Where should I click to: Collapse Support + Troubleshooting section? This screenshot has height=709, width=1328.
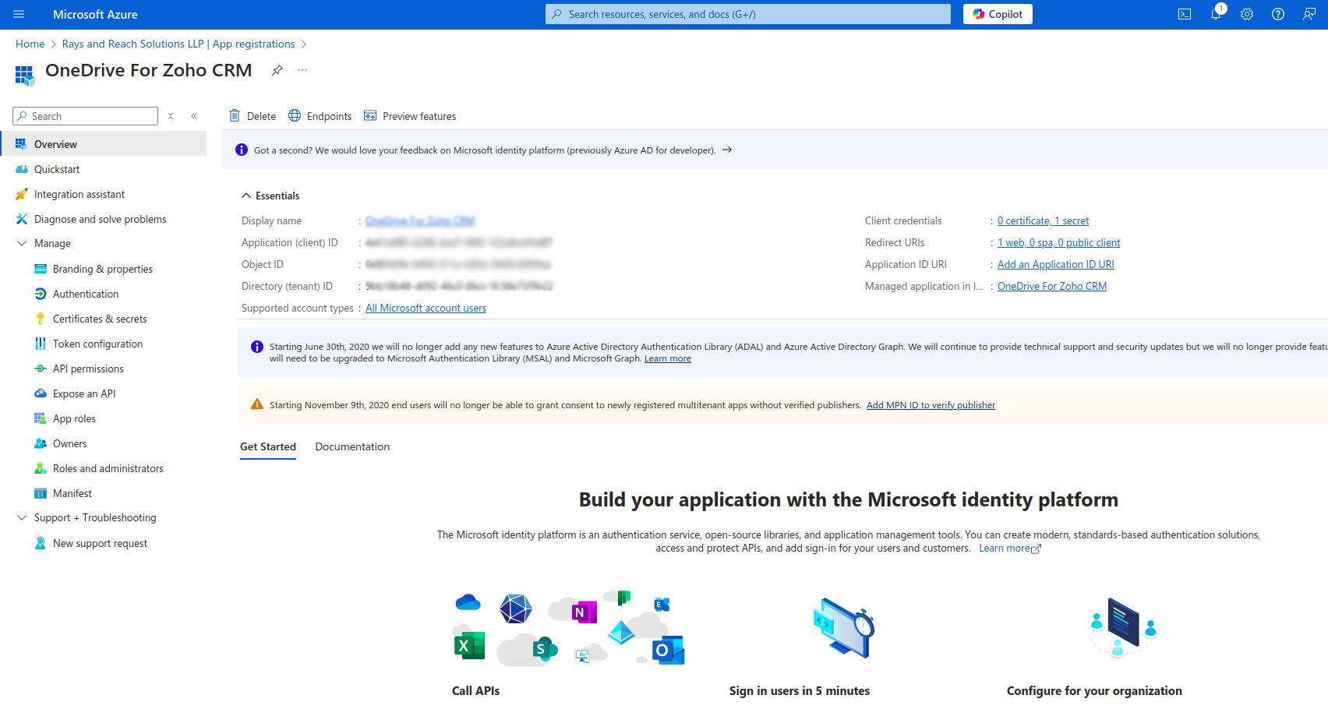[x=22, y=517]
